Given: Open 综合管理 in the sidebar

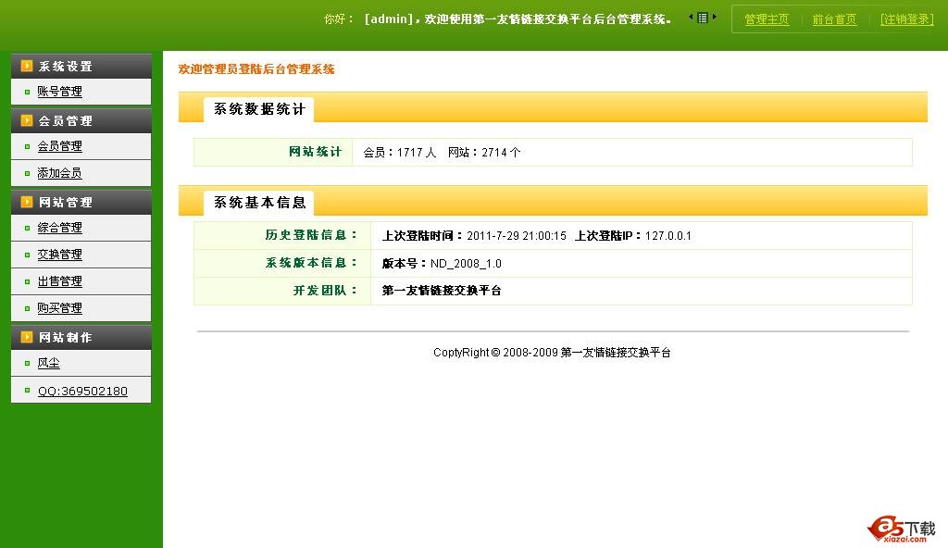Looking at the screenshot, I should 60,228.
